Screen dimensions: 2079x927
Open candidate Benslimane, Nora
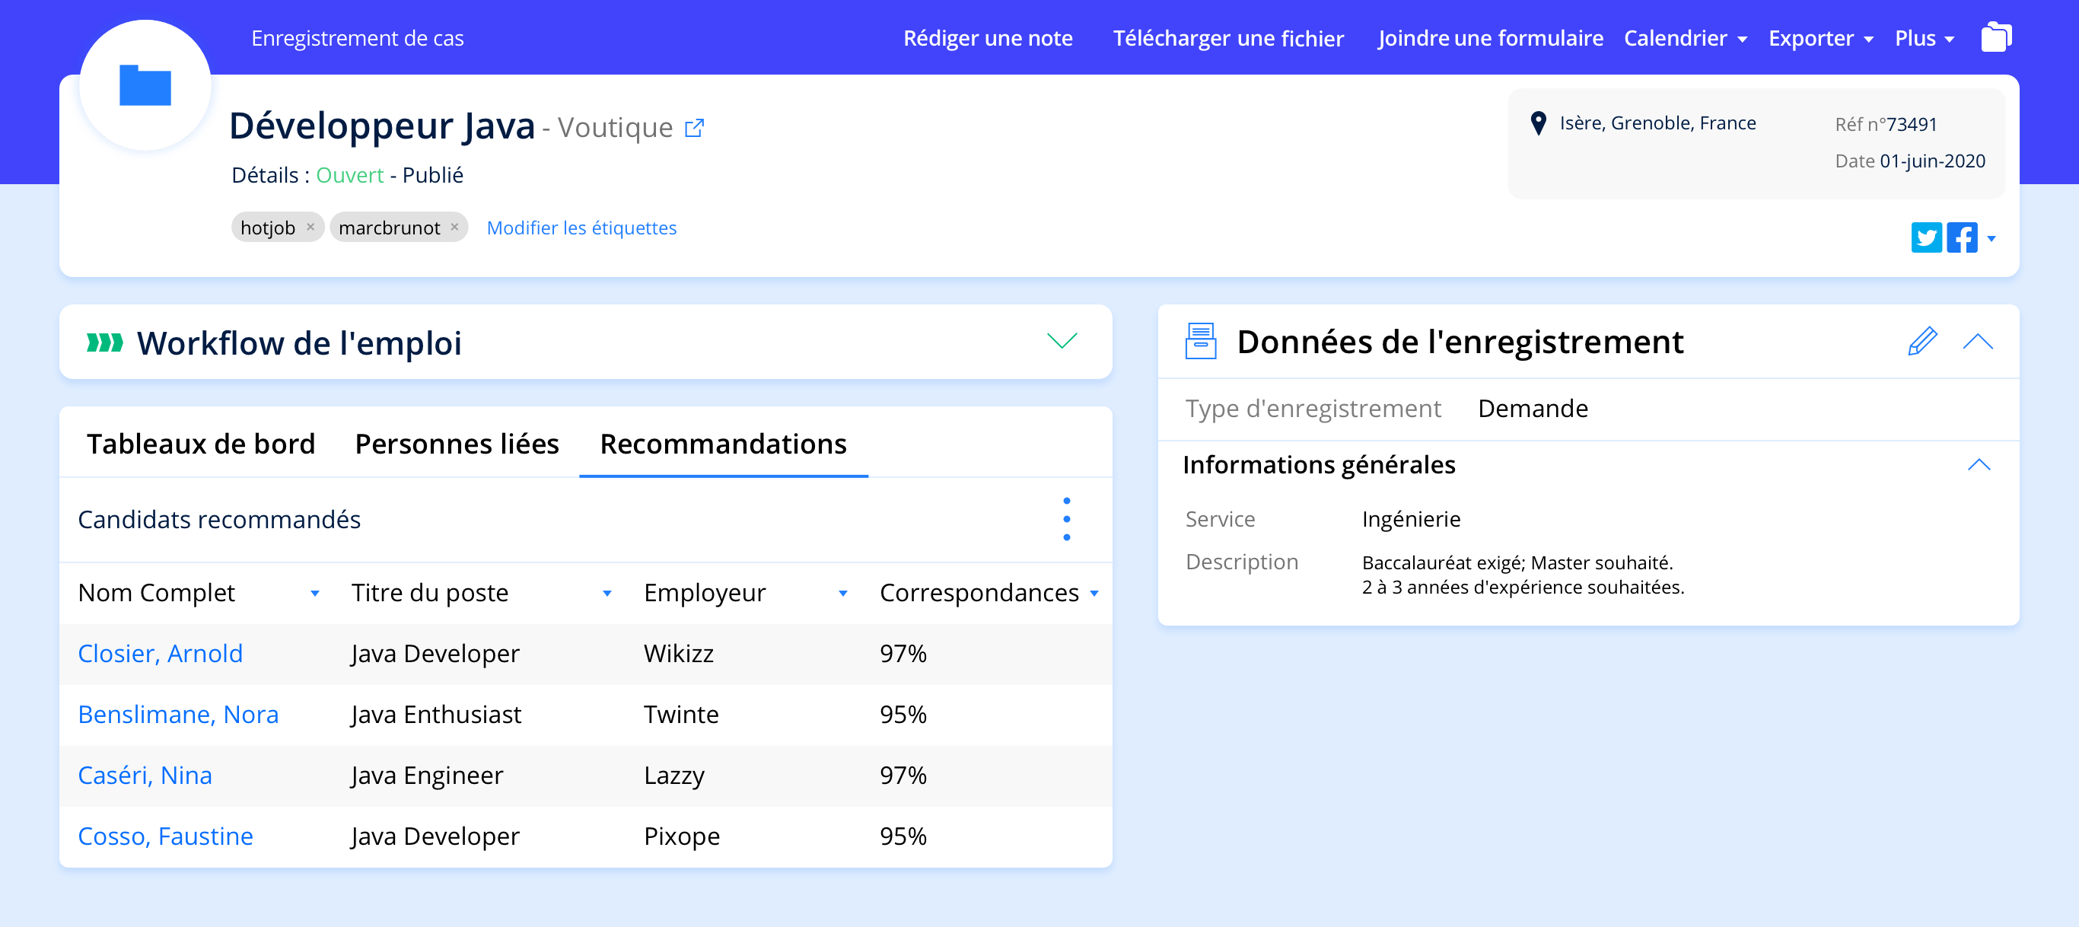click(x=177, y=714)
